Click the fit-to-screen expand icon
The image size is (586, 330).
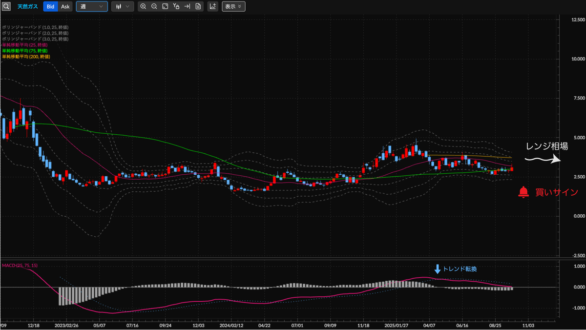[165, 6]
